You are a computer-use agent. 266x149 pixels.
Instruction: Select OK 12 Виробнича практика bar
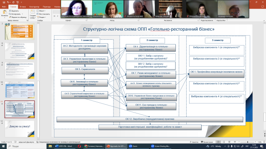[150, 119]
